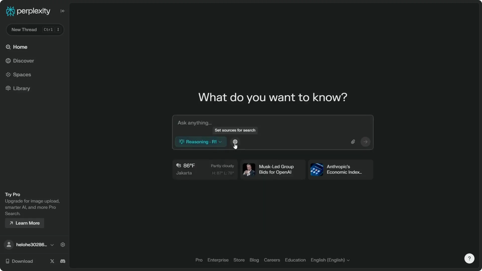Open Spaces from the sidebar
The image size is (482, 271).
[21, 74]
